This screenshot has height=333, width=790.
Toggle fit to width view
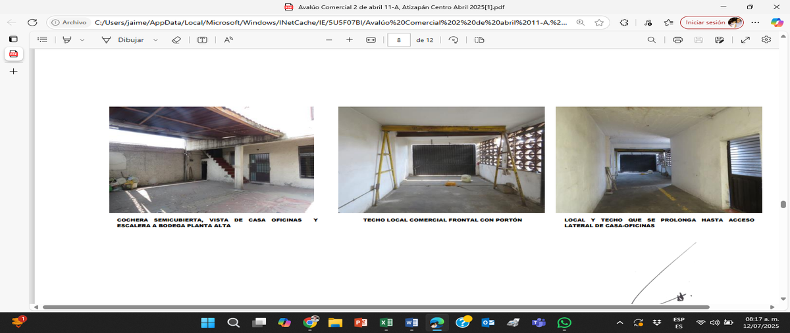[371, 39]
